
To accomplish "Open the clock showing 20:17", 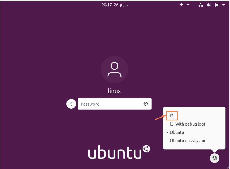I will 114,5.
